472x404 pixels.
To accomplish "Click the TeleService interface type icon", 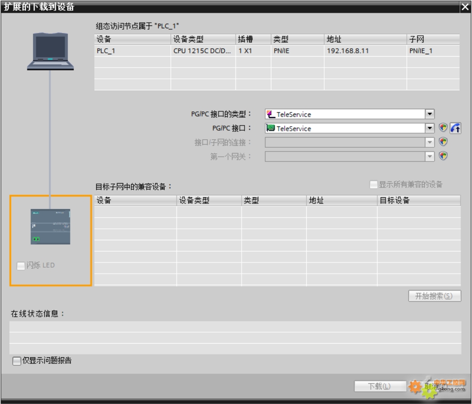I will click(x=271, y=114).
